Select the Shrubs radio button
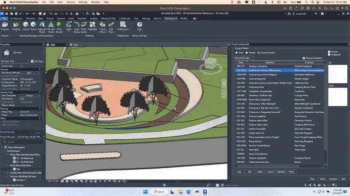The image size is (350, 196). (247, 53)
